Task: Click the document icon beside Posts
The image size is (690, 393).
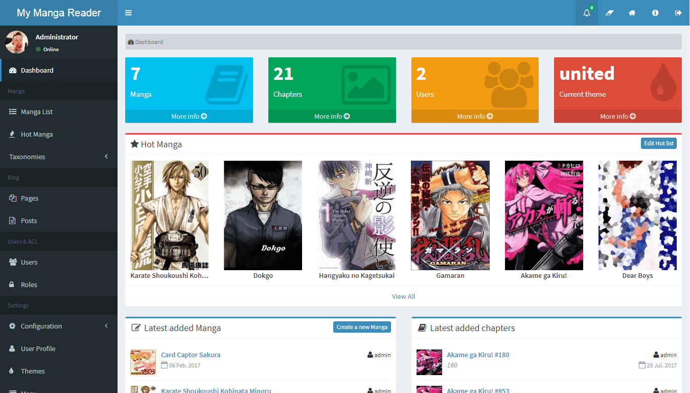Action: tap(12, 221)
